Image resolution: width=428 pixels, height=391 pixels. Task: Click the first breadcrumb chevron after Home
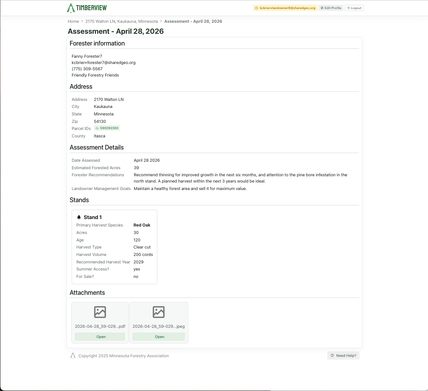point(82,21)
